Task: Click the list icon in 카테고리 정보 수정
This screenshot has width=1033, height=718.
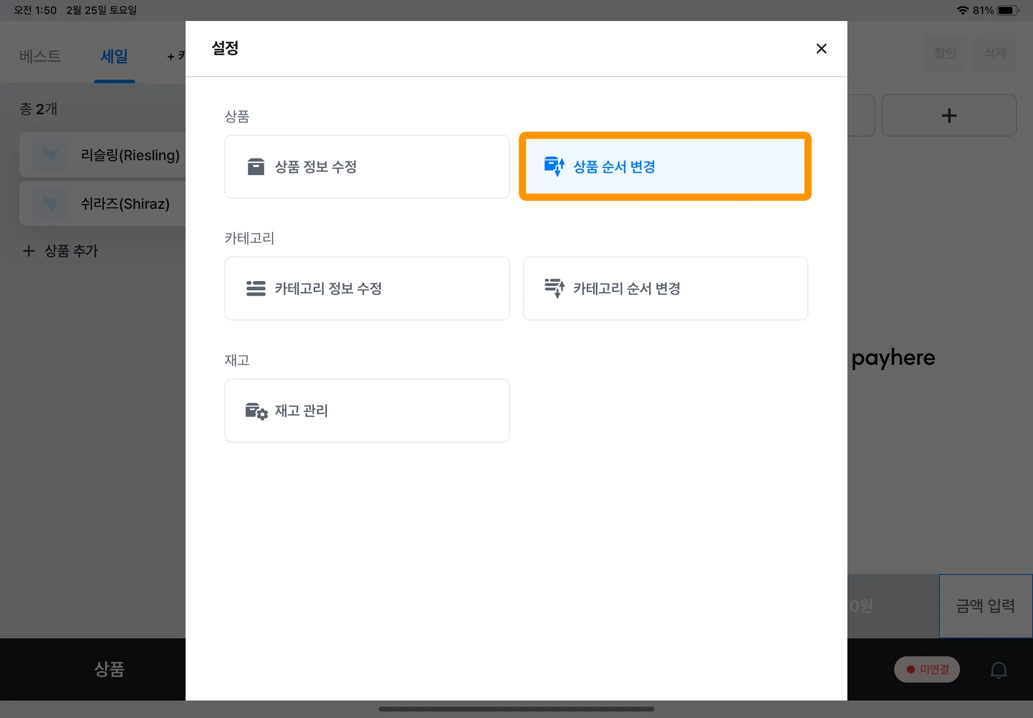Action: coord(256,289)
